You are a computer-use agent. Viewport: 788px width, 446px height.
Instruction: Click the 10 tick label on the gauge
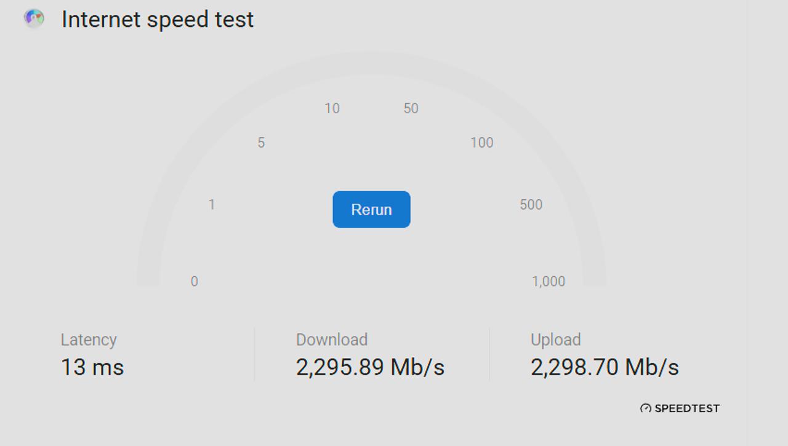pos(332,109)
